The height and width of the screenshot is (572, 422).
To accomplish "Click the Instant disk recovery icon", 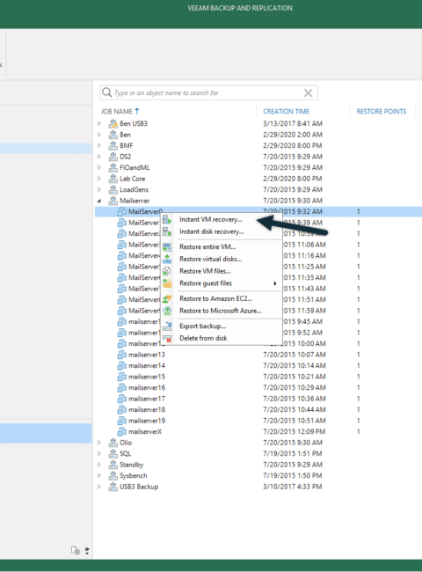I will (x=167, y=231).
